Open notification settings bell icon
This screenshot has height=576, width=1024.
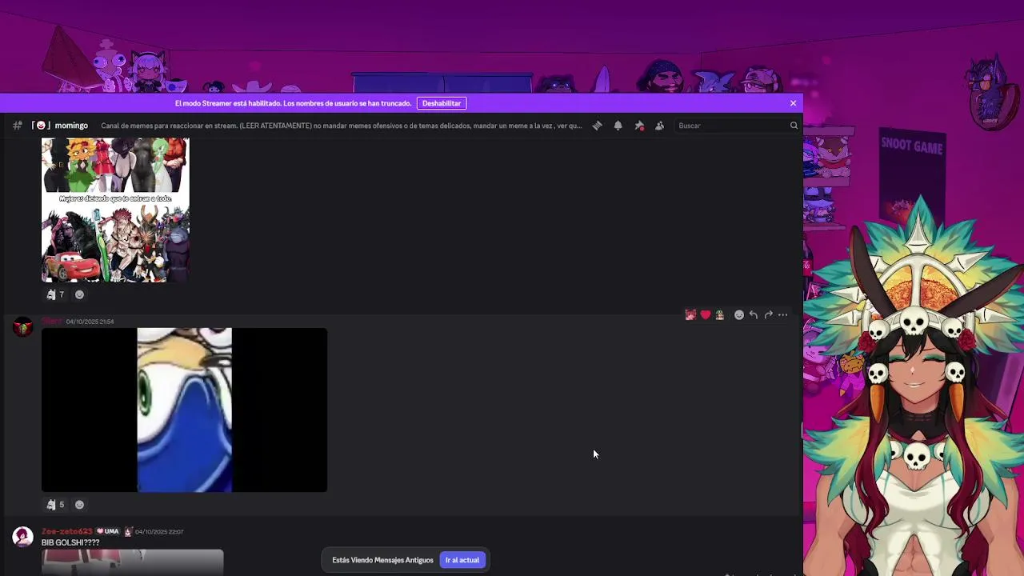(618, 126)
